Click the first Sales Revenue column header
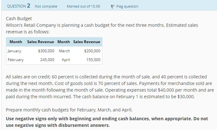 (x=40, y=42)
